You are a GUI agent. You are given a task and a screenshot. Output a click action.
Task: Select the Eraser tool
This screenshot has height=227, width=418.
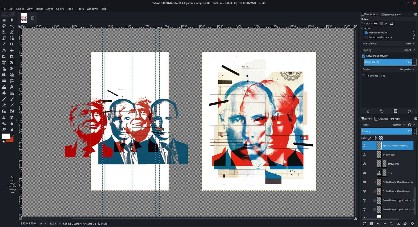coord(4,105)
